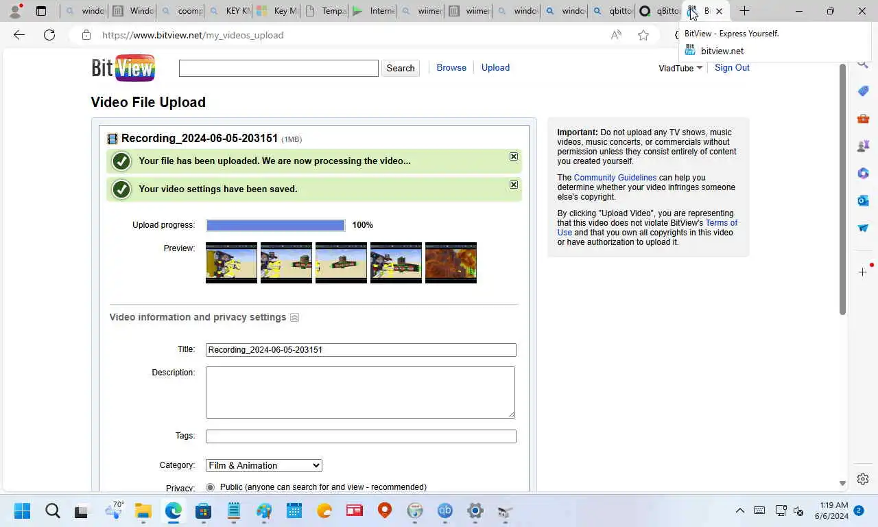The width and height of the screenshot is (878, 527).
Task: Open Microsoft 365 in Edge sidebar
Action: pos(863,174)
